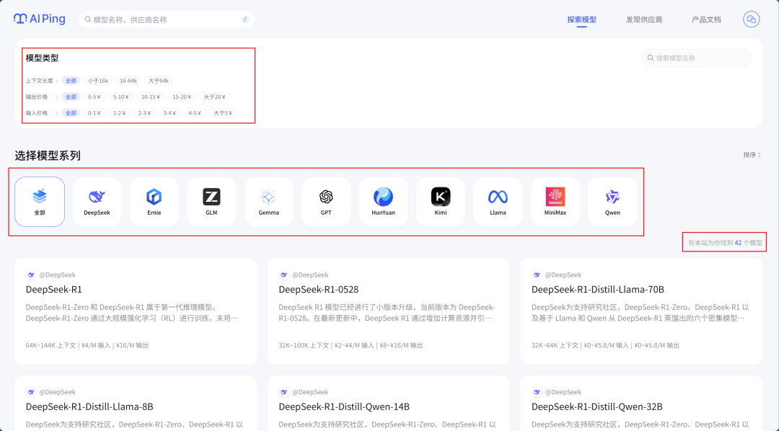Select 全部 for 输入价格 filter
This screenshot has width=779, height=431.
click(71, 113)
